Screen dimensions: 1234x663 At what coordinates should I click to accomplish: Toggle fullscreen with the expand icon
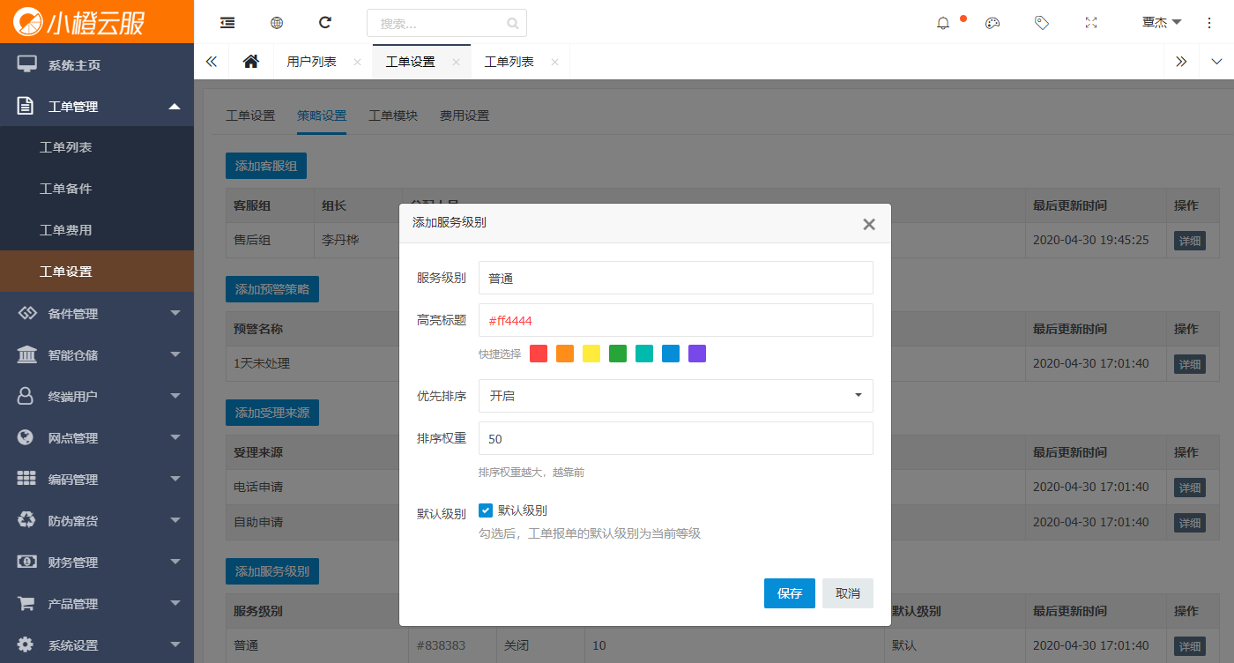[1091, 23]
